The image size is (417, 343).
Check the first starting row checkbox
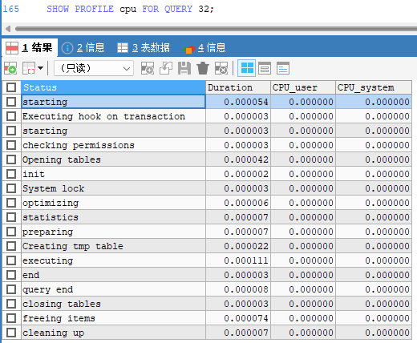tap(11, 102)
